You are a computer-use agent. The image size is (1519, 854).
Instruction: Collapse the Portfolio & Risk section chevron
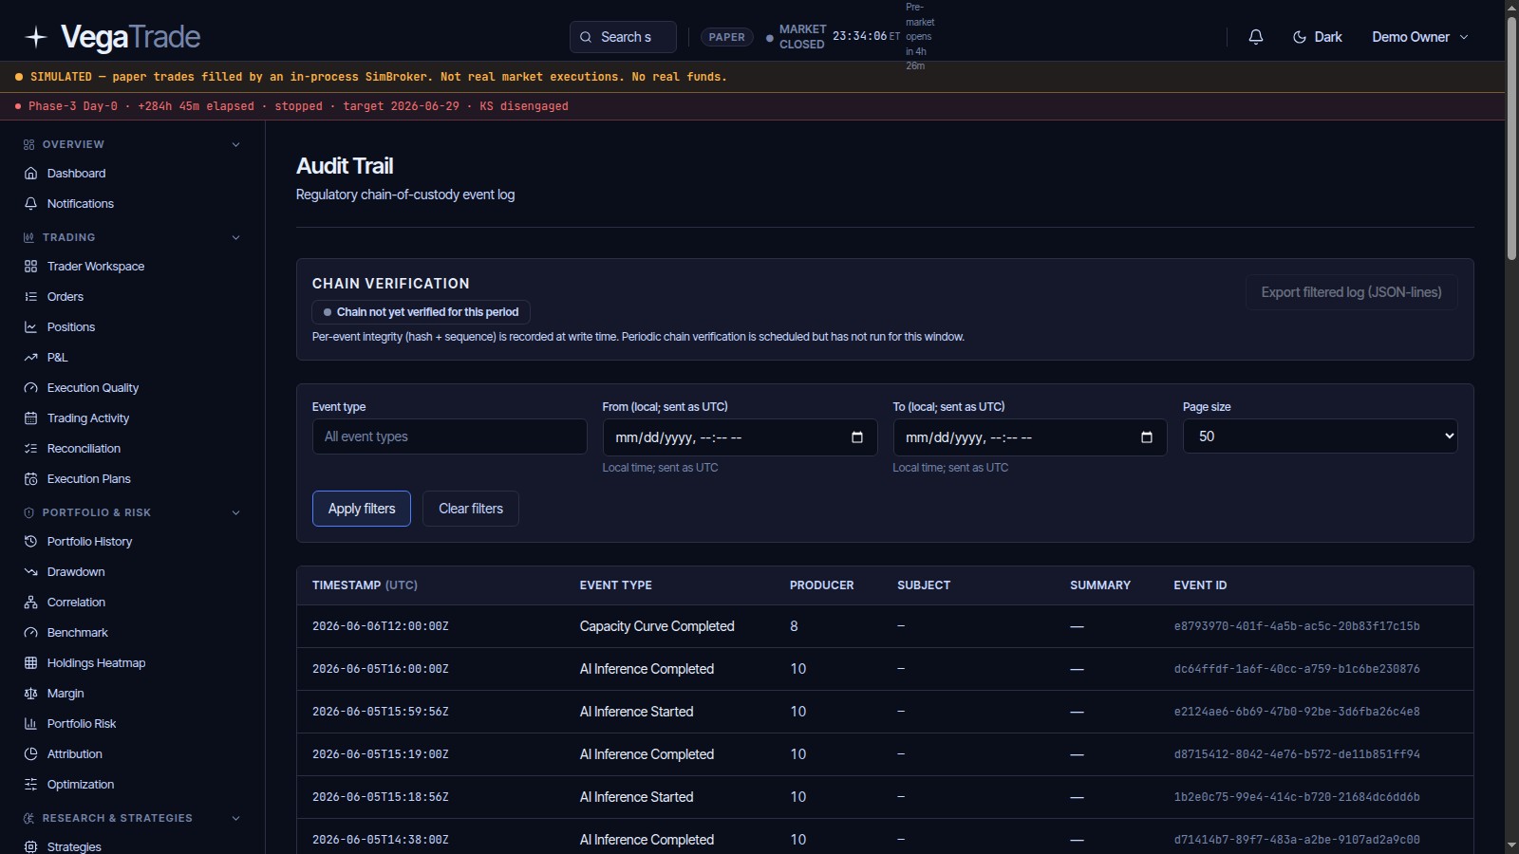(236, 513)
